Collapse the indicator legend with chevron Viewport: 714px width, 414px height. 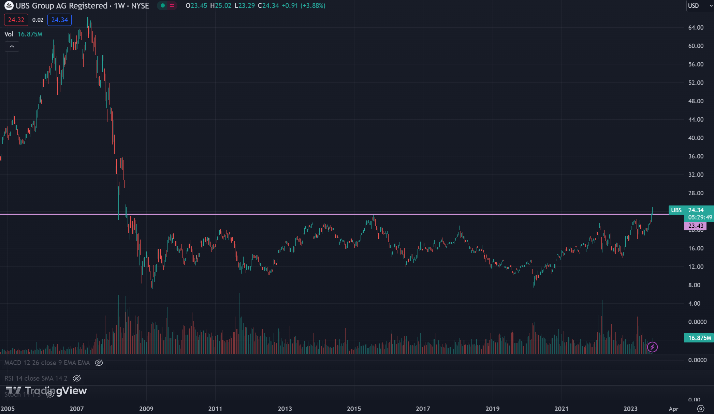coord(12,47)
